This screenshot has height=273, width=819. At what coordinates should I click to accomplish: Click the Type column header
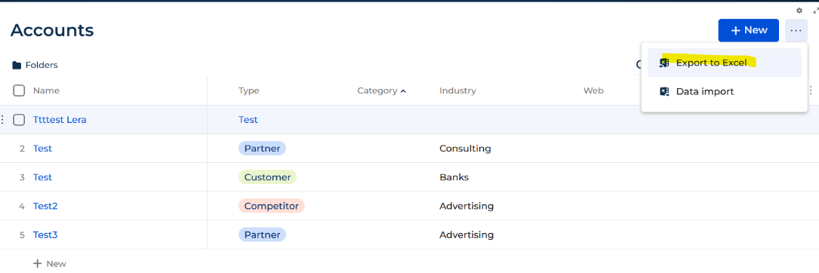pyautogui.click(x=248, y=90)
